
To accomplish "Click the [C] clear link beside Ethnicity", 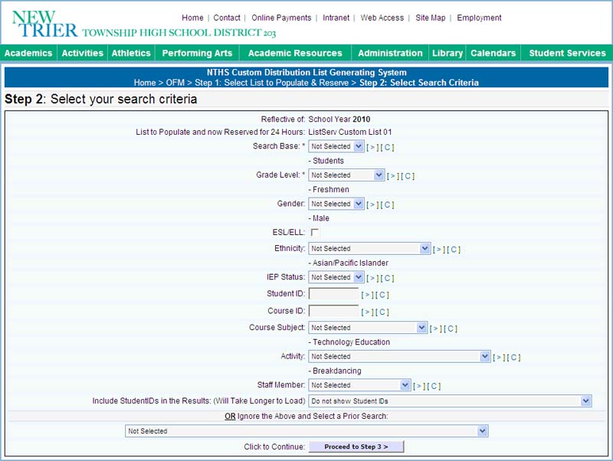I will (454, 250).
